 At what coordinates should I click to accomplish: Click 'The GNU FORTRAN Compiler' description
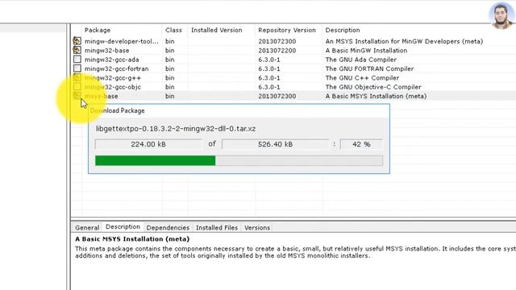click(x=369, y=68)
